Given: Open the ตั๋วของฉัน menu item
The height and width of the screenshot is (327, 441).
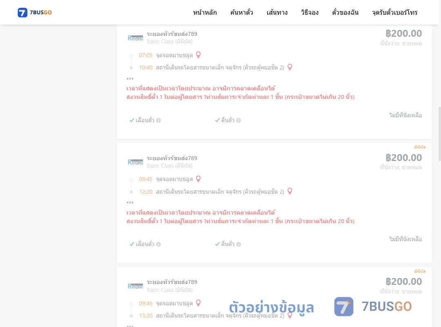Looking at the screenshot, I should click(345, 12).
